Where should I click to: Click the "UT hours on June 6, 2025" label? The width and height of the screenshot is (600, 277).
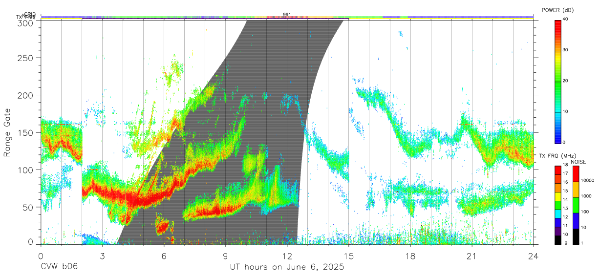coord(287,267)
